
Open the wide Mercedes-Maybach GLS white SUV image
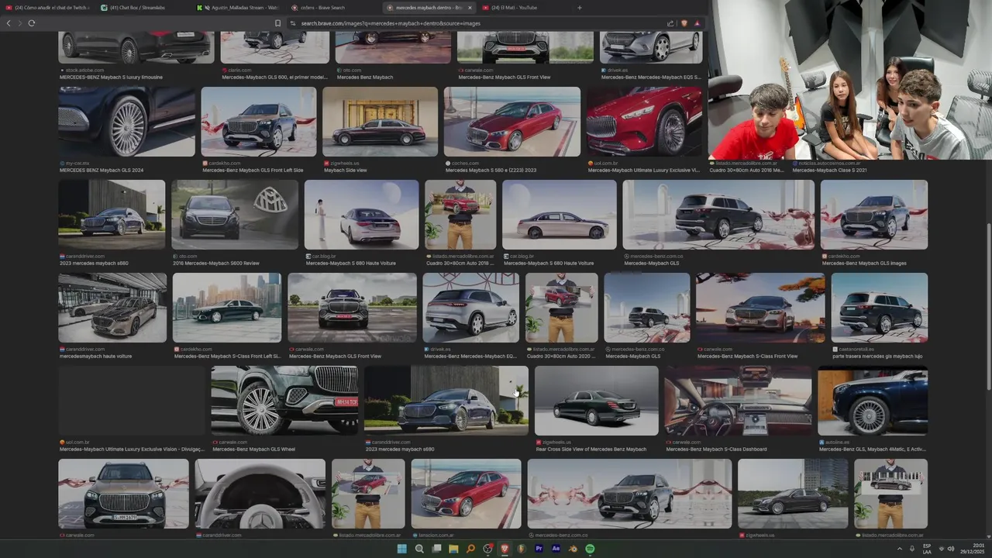(718, 215)
